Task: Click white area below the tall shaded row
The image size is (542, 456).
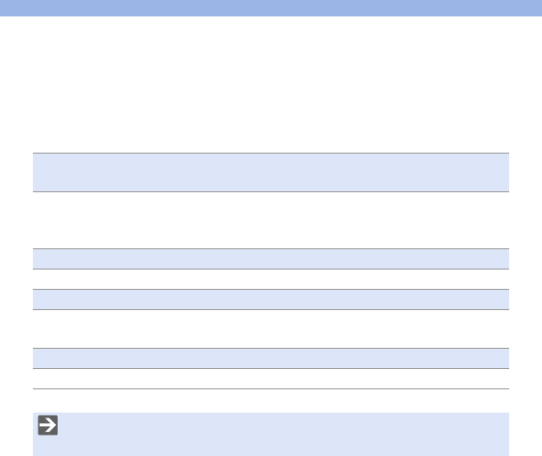Action: (271, 220)
